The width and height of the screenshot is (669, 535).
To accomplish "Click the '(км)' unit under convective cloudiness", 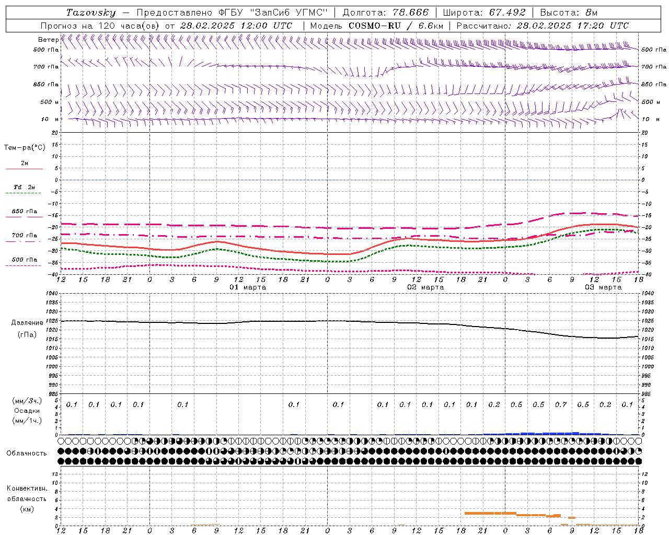I will click(x=27, y=509).
